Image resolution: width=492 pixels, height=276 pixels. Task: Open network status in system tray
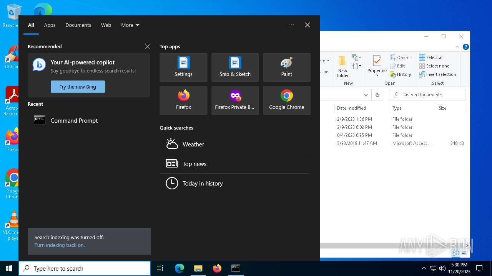click(x=433, y=268)
